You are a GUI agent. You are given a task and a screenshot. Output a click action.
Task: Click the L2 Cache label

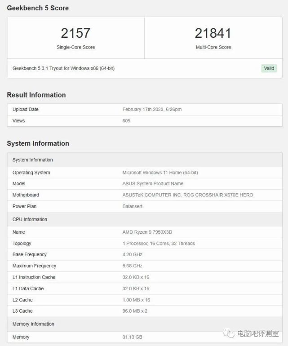tap(22, 300)
